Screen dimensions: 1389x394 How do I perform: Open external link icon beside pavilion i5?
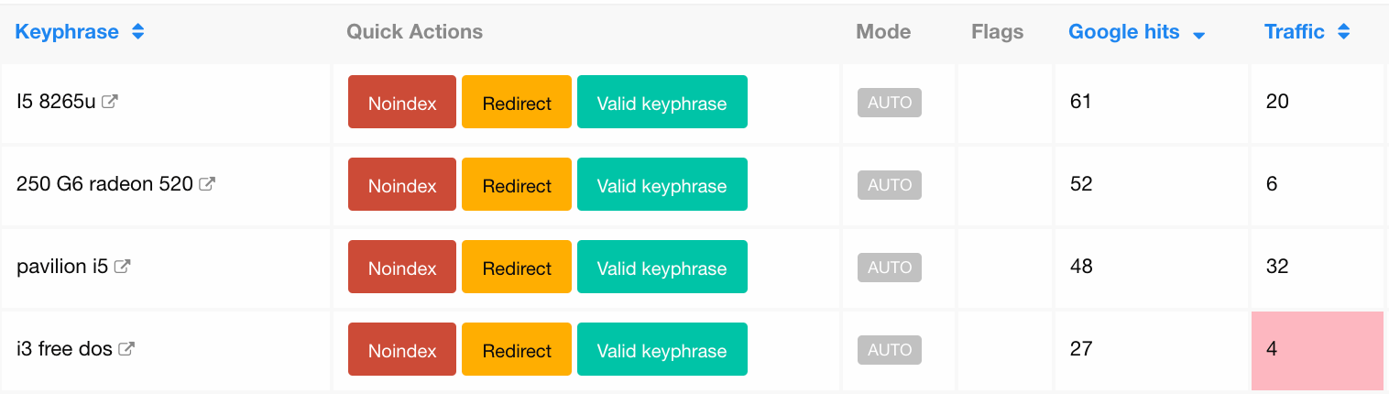coord(122,267)
